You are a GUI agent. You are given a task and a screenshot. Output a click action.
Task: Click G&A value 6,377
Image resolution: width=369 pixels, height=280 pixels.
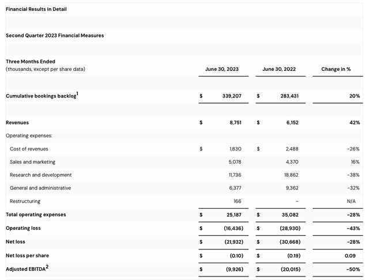pyautogui.click(x=235, y=188)
